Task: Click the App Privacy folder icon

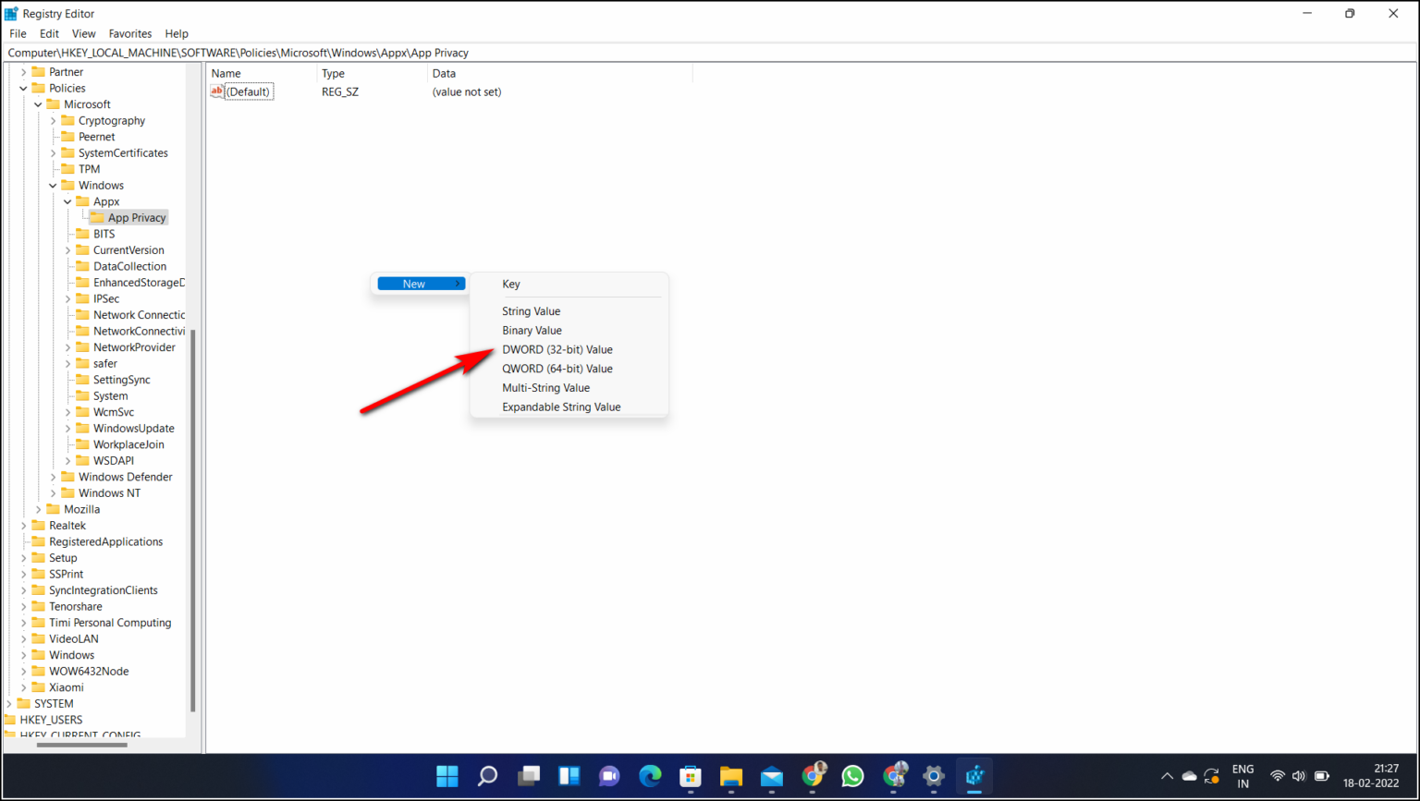Action: (x=96, y=217)
